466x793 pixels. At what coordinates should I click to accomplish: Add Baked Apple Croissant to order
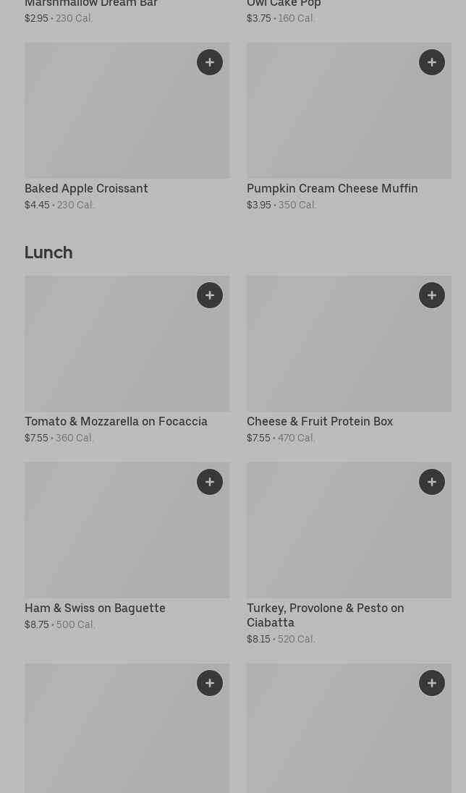coord(210,62)
